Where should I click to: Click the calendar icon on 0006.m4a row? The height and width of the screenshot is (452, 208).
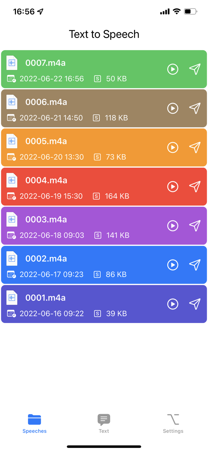pos(11,118)
